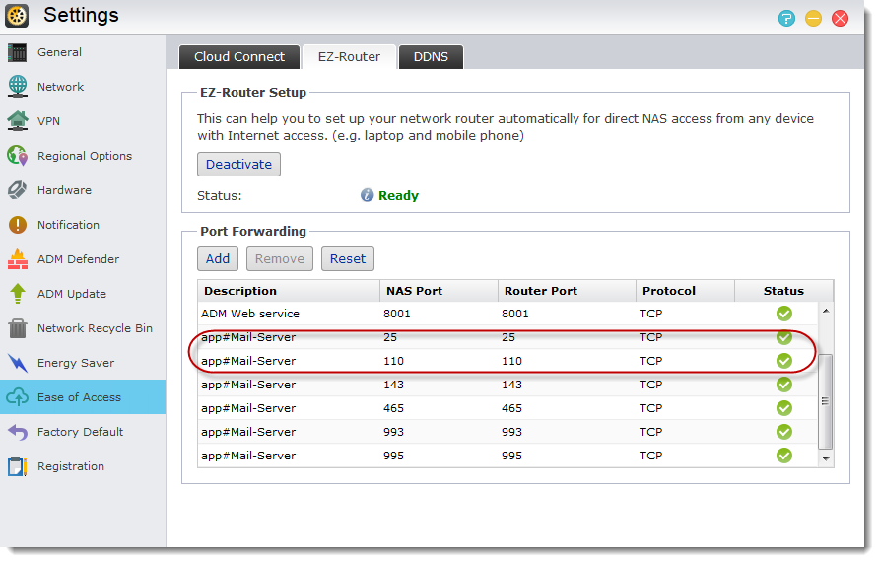
Task: Click the green status check for port 110 row
Action: click(784, 361)
